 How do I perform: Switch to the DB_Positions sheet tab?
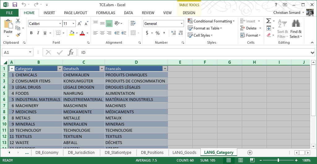click(x=152, y=153)
